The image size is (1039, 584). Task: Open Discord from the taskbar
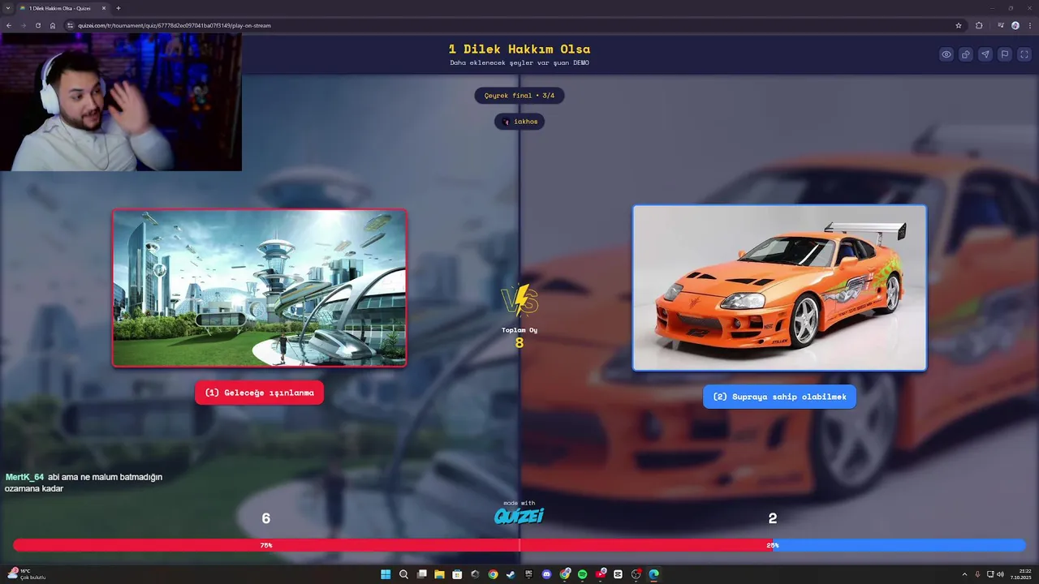pos(546,574)
